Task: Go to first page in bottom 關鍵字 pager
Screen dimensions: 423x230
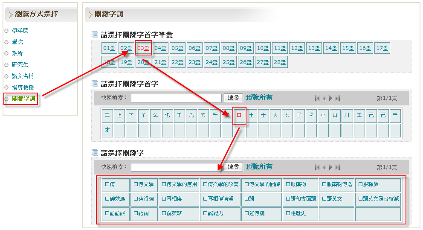Action: click(317, 167)
